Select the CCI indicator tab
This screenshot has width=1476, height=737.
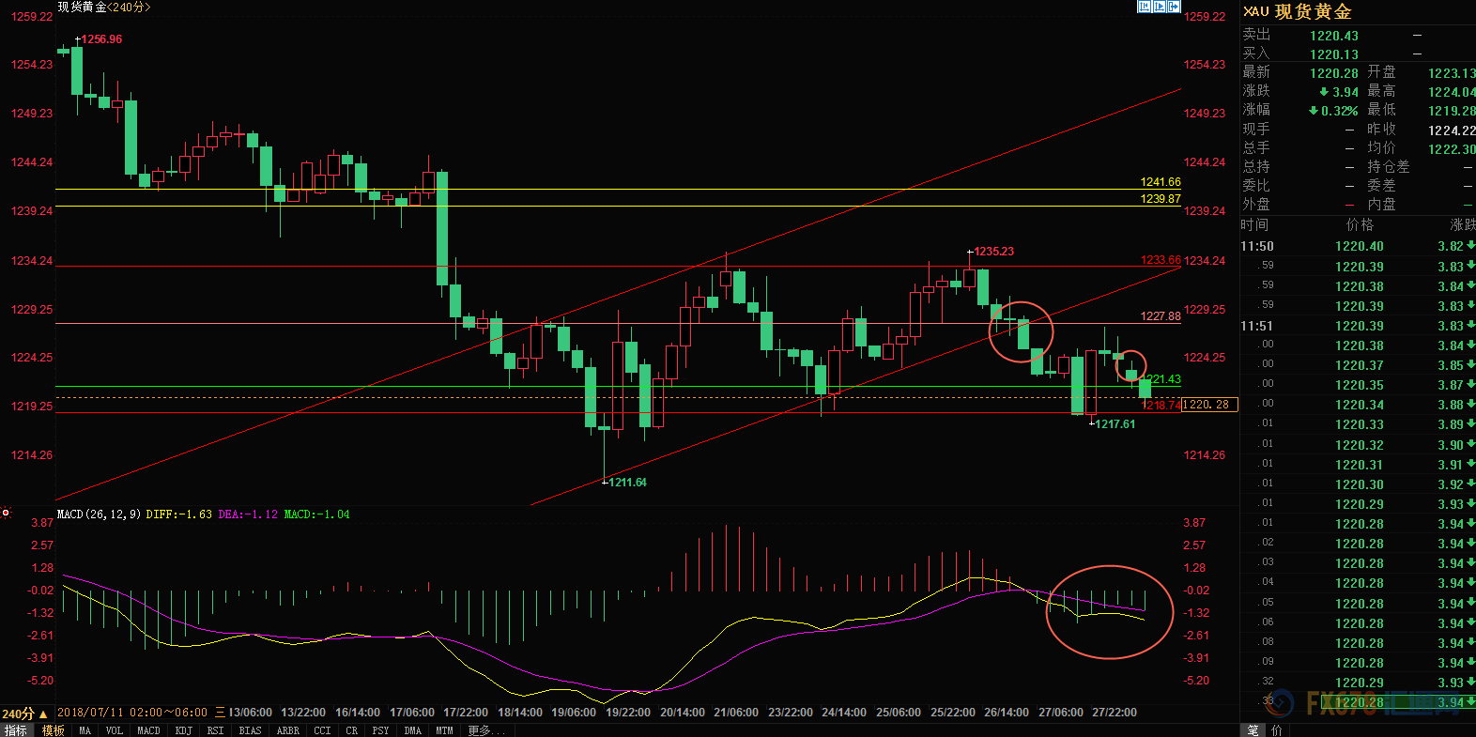pos(322,730)
